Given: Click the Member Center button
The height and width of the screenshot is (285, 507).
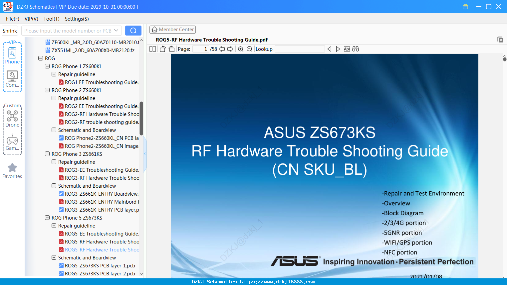Looking at the screenshot, I should point(172,30).
